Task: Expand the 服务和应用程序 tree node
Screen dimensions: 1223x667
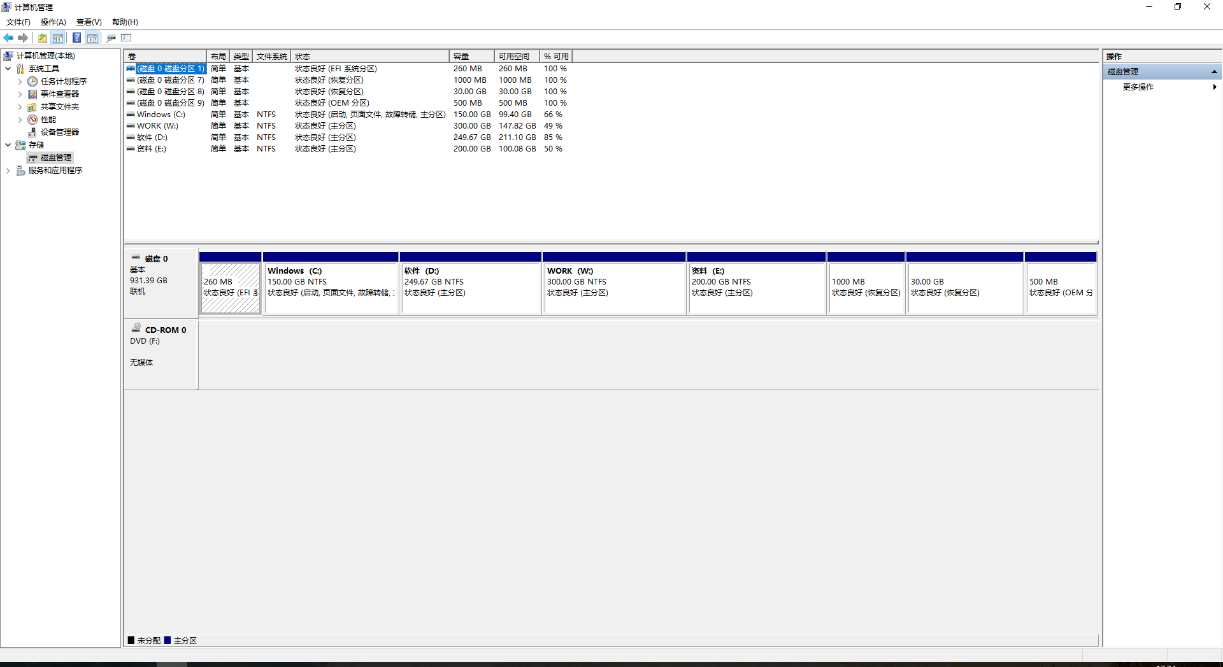Action: click(x=8, y=171)
